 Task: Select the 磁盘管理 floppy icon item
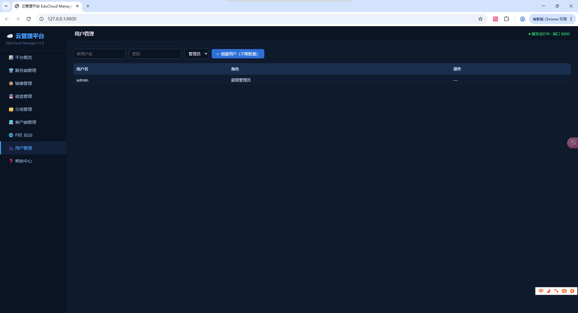coord(11,96)
